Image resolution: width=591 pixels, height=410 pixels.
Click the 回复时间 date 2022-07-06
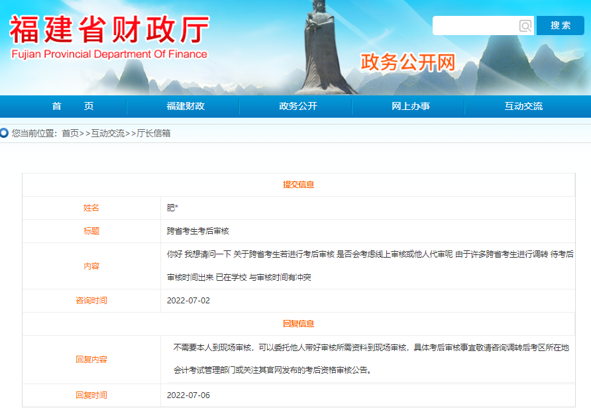click(x=187, y=395)
